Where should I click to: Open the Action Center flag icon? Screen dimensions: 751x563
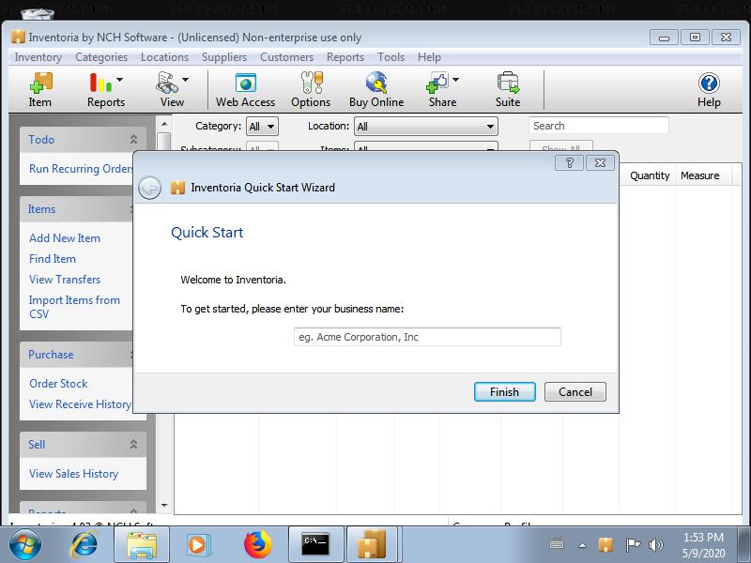pos(633,545)
